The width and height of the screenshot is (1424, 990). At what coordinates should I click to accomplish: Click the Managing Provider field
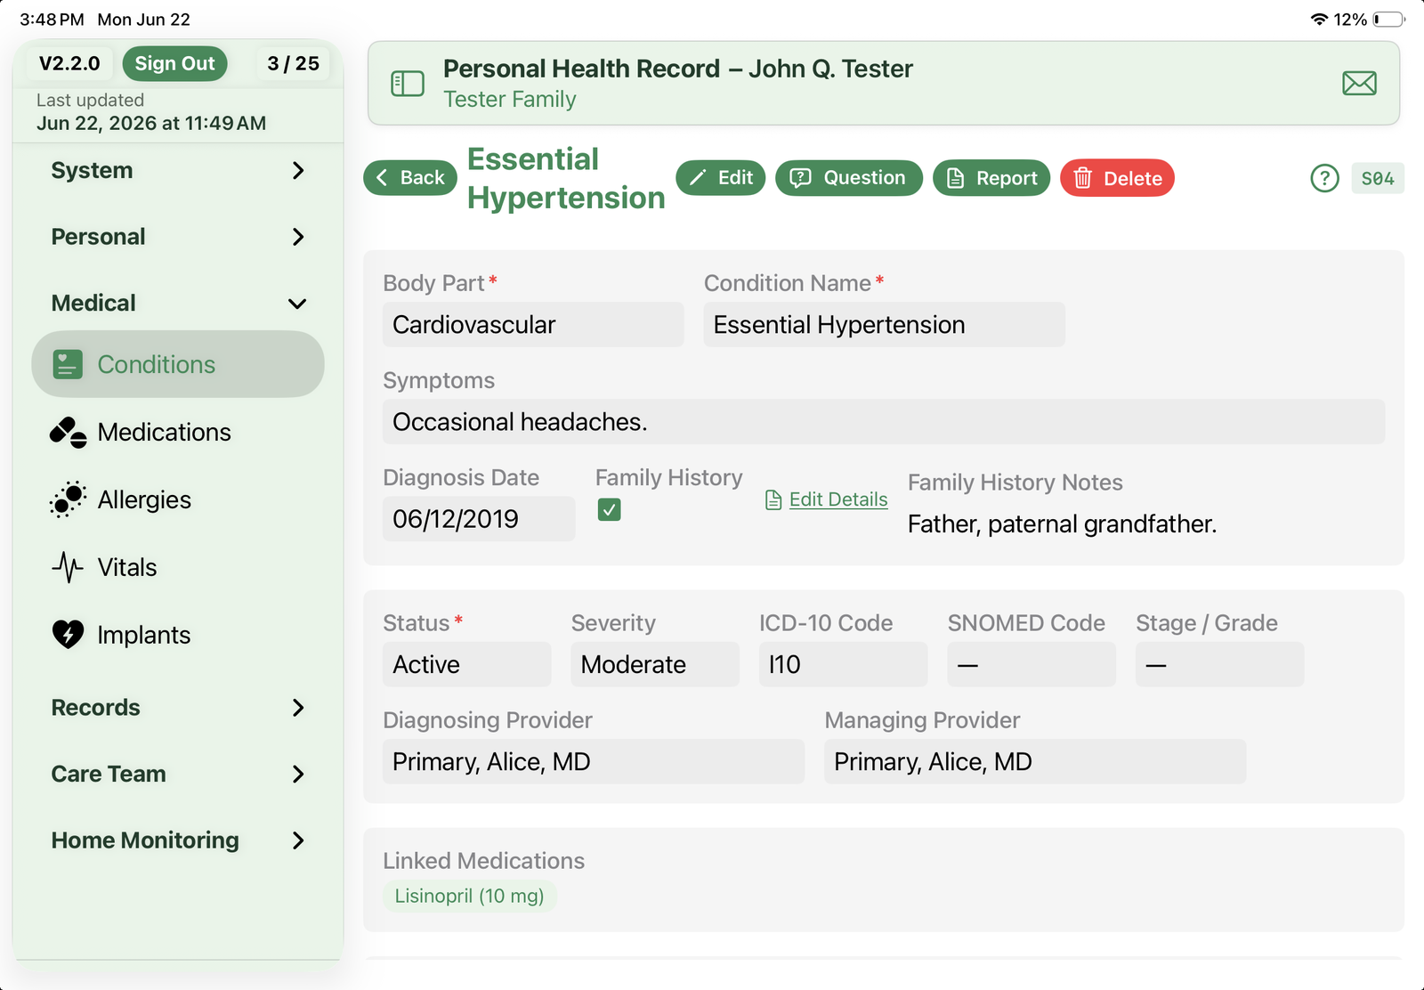coord(1035,761)
